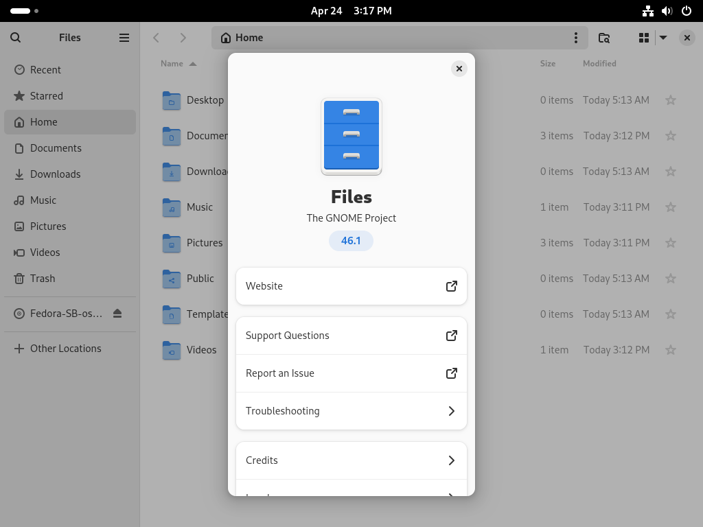Open Pictures in the sidebar
703x527 pixels.
tap(70, 226)
